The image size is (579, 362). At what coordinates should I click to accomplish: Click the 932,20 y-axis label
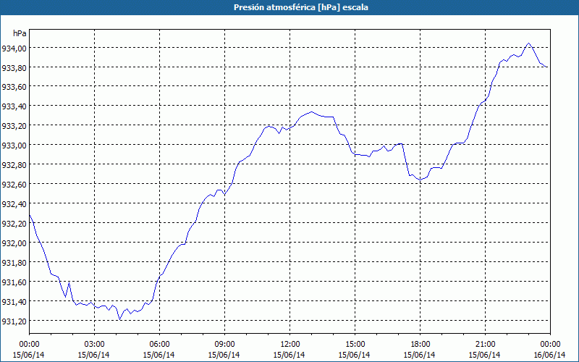(14, 223)
